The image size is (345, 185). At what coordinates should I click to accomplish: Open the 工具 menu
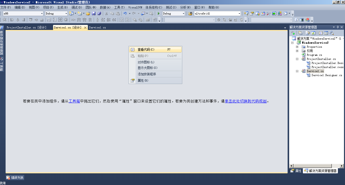(119, 7)
